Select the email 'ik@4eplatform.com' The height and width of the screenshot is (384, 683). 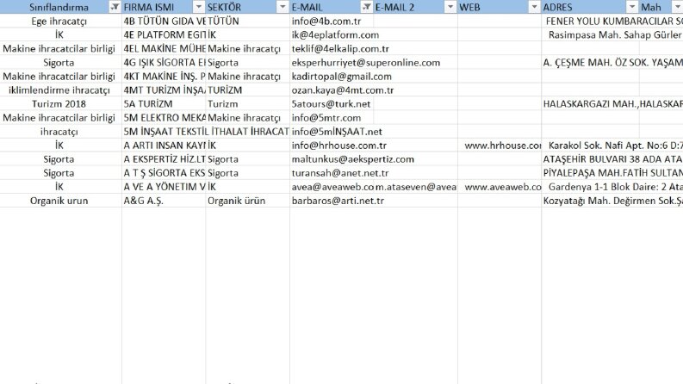click(x=335, y=34)
